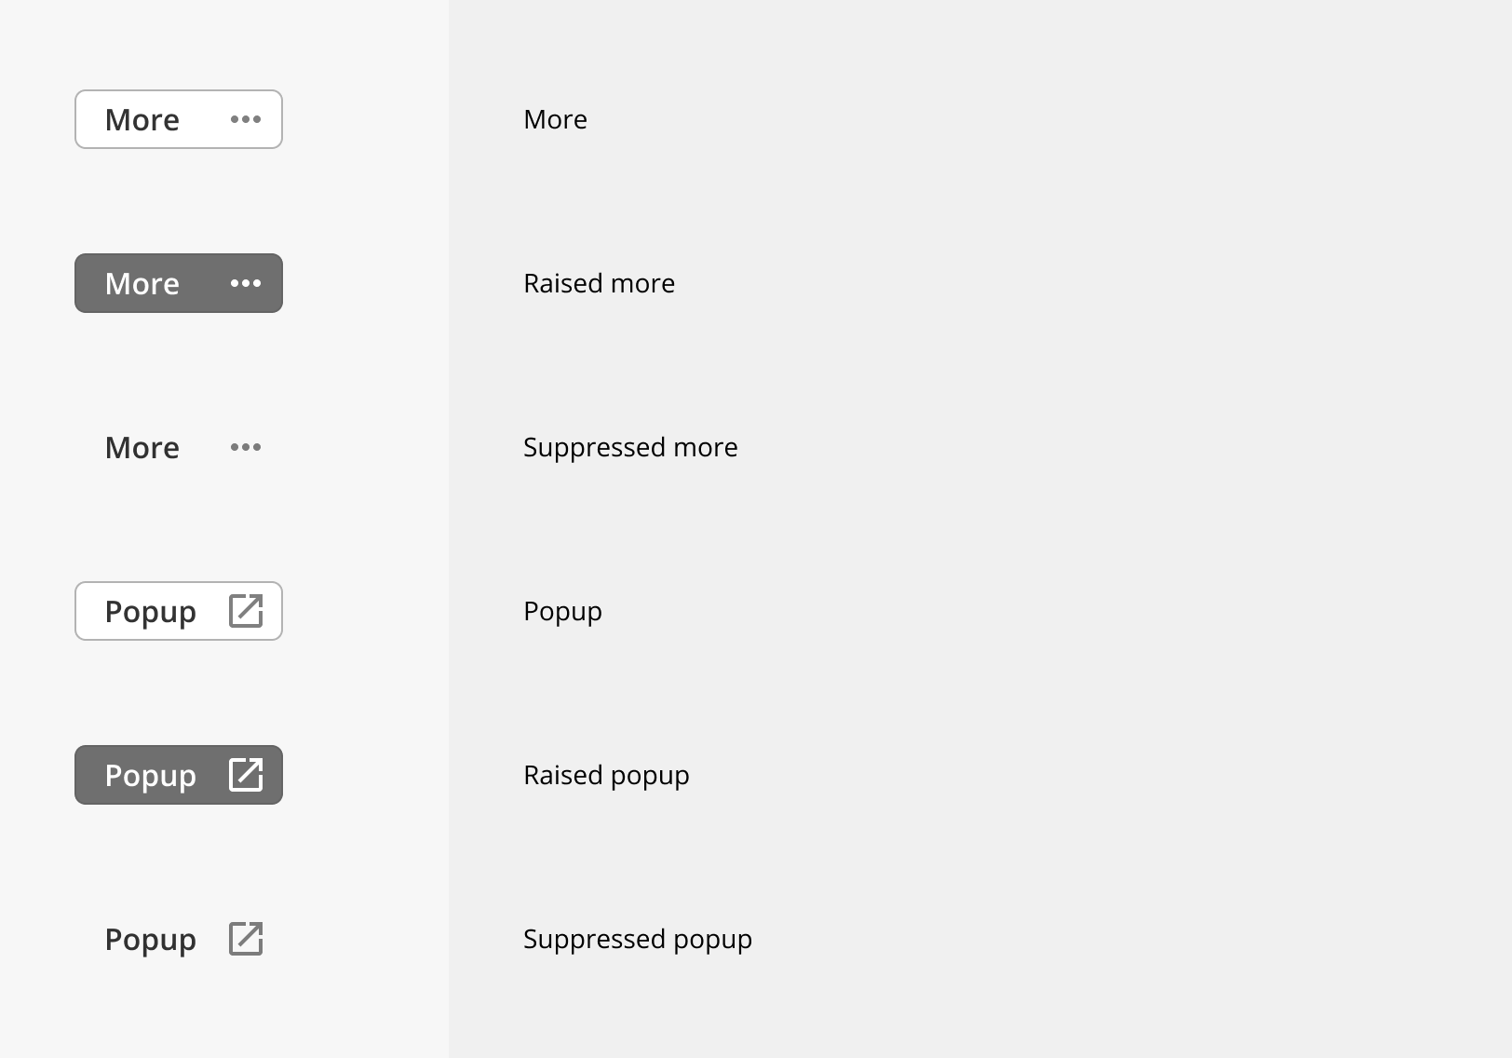The width and height of the screenshot is (1512, 1058).
Task: Click the ellipsis icon beside borderless More text
Action: (246, 447)
